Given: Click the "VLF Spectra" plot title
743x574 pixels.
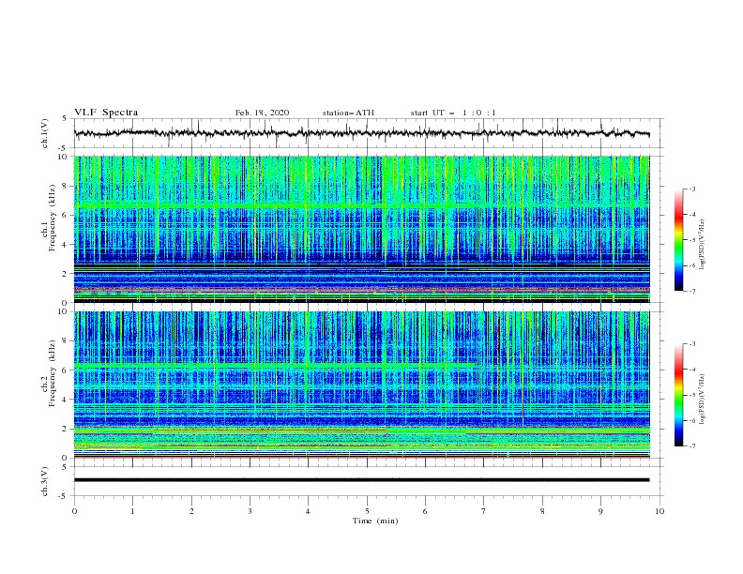Looking at the screenshot, I should pyautogui.click(x=106, y=113).
